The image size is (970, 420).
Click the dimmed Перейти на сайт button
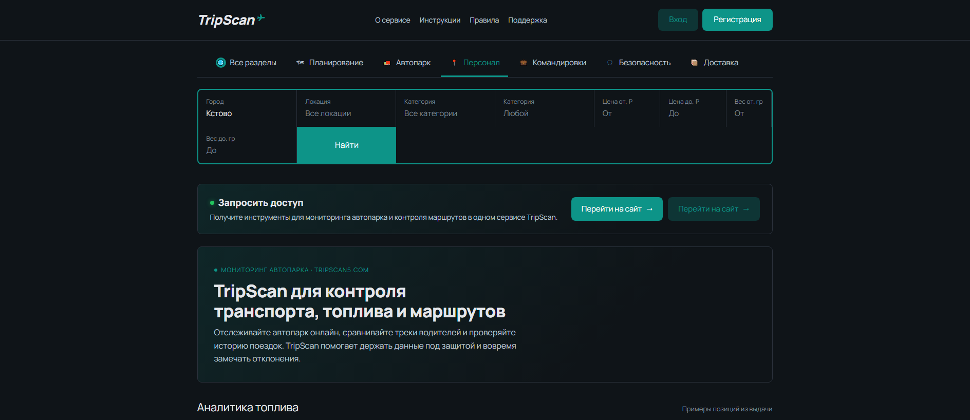tap(714, 209)
